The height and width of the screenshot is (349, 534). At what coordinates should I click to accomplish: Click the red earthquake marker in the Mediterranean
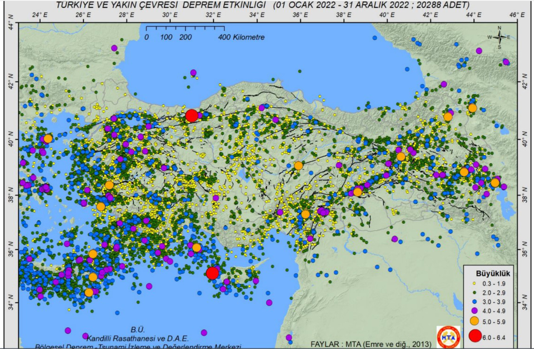coord(212,272)
